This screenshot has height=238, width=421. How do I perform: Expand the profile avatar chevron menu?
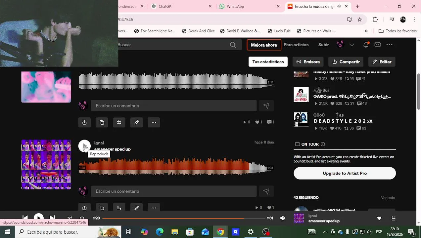[351, 45]
